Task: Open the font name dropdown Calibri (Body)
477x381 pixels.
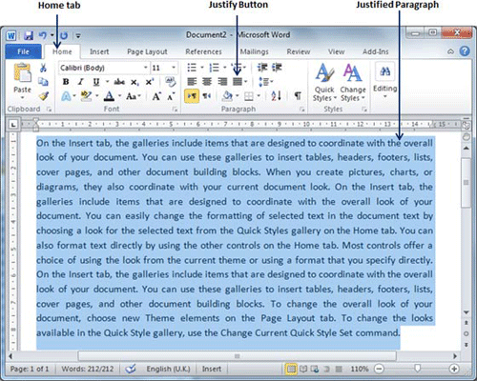Action: (x=104, y=68)
